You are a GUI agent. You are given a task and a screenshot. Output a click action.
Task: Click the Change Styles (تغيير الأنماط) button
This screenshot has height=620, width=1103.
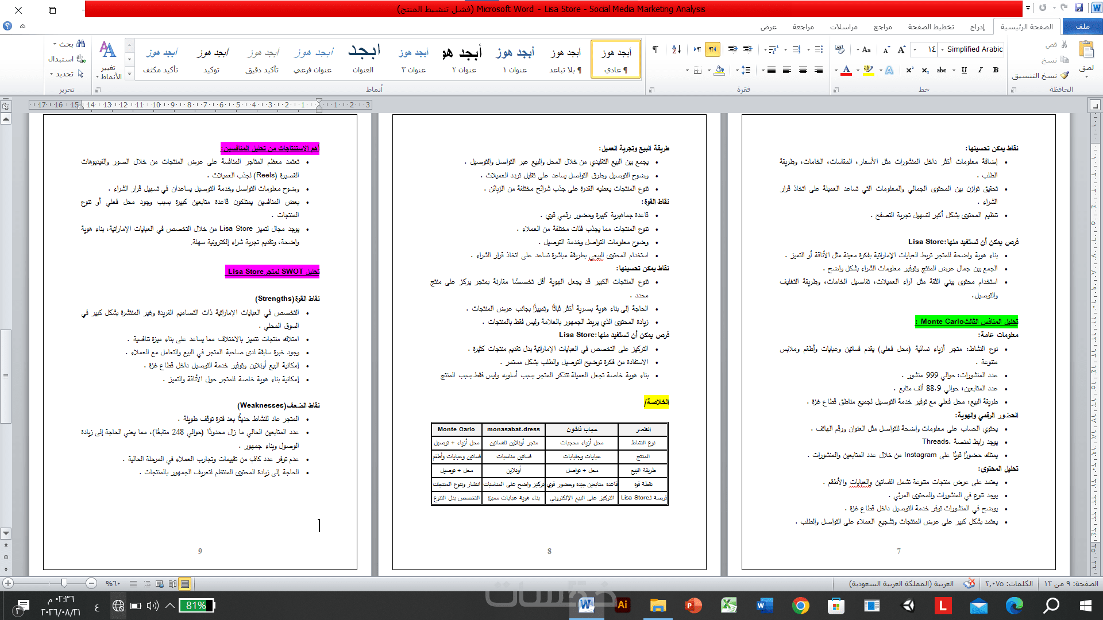[108, 60]
